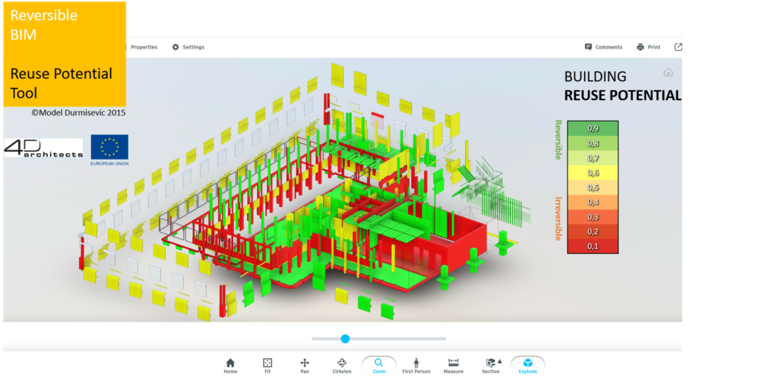Select the Measure tool
778x380 pixels.
(454, 365)
